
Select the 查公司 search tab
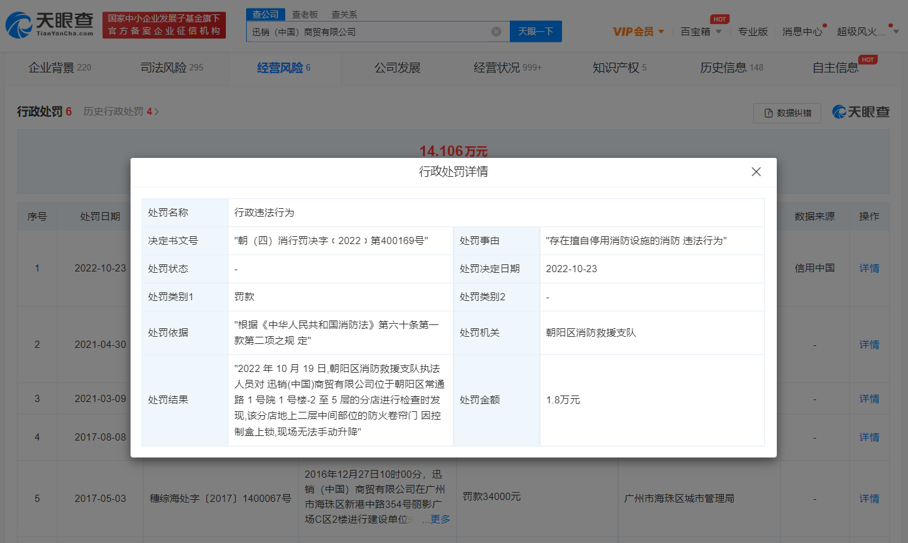pyautogui.click(x=266, y=14)
